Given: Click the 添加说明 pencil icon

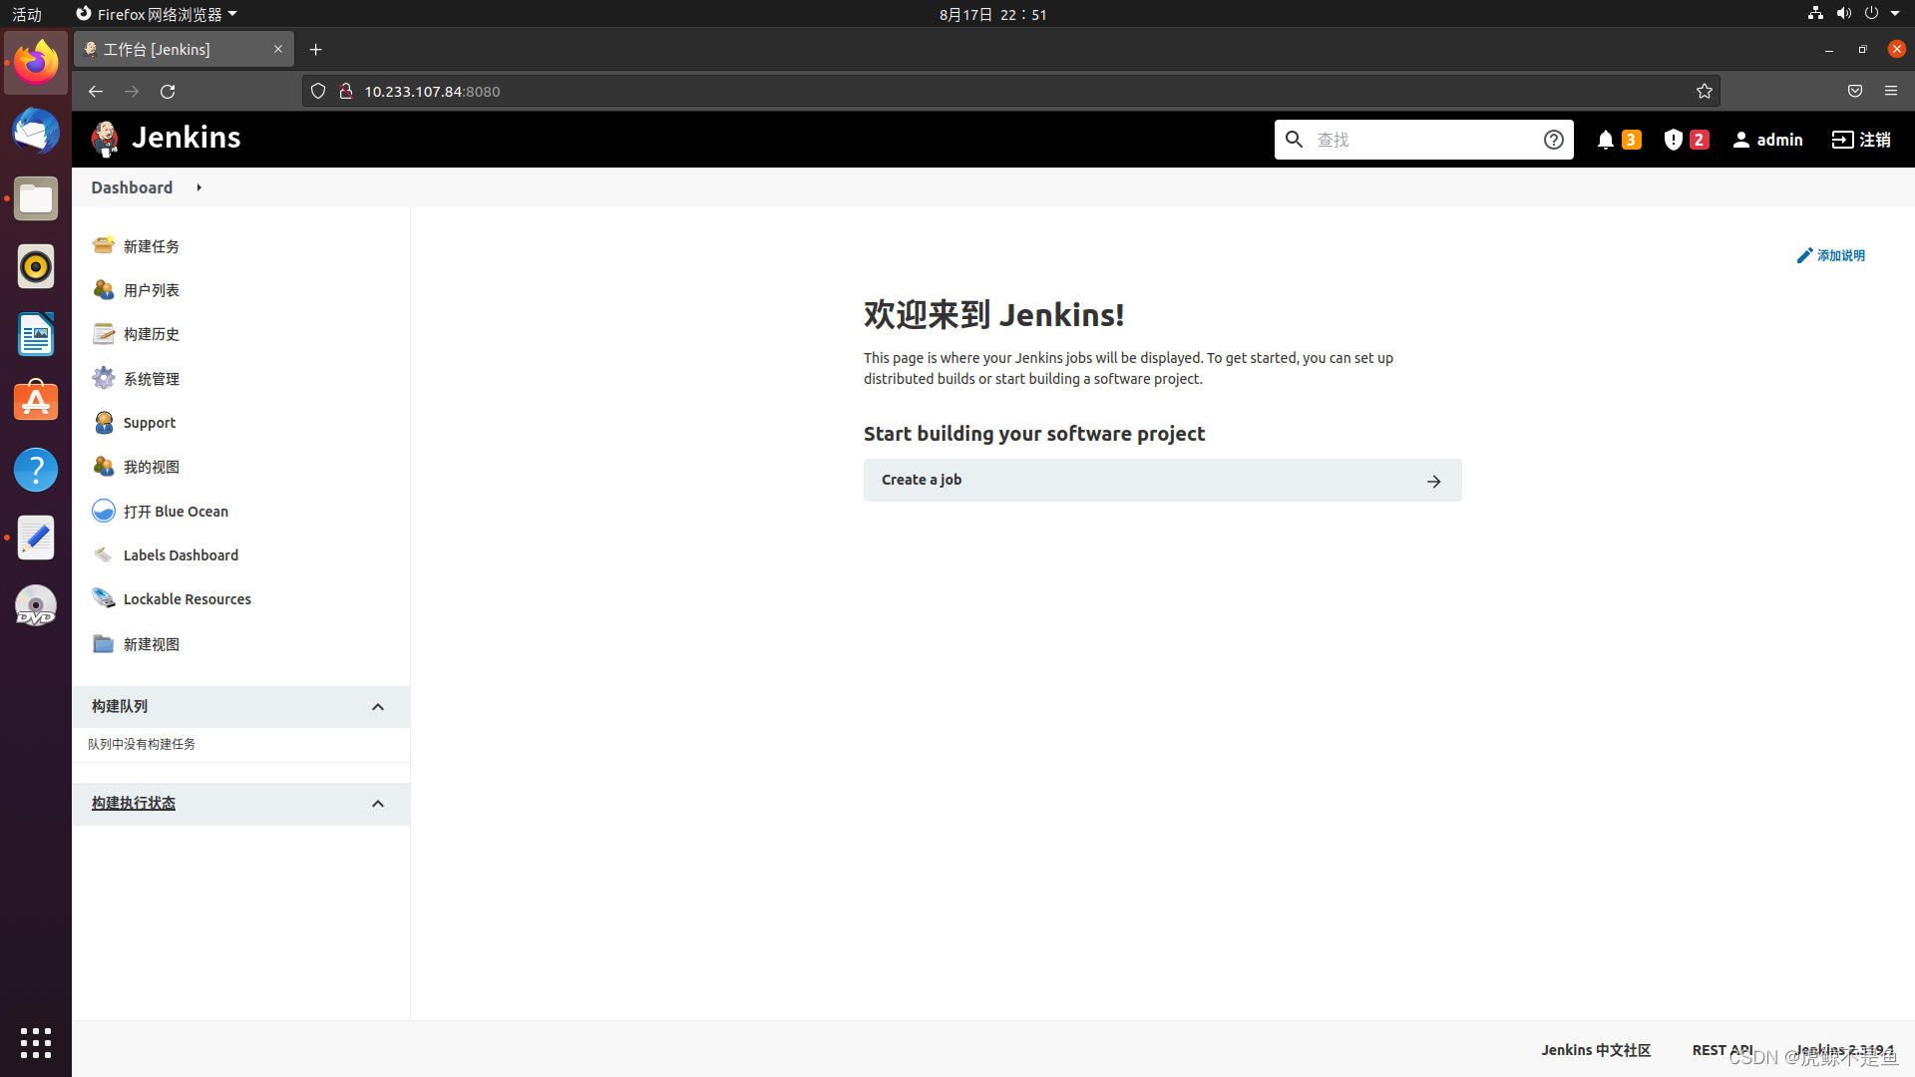Looking at the screenshot, I should tap(1804, 255).
